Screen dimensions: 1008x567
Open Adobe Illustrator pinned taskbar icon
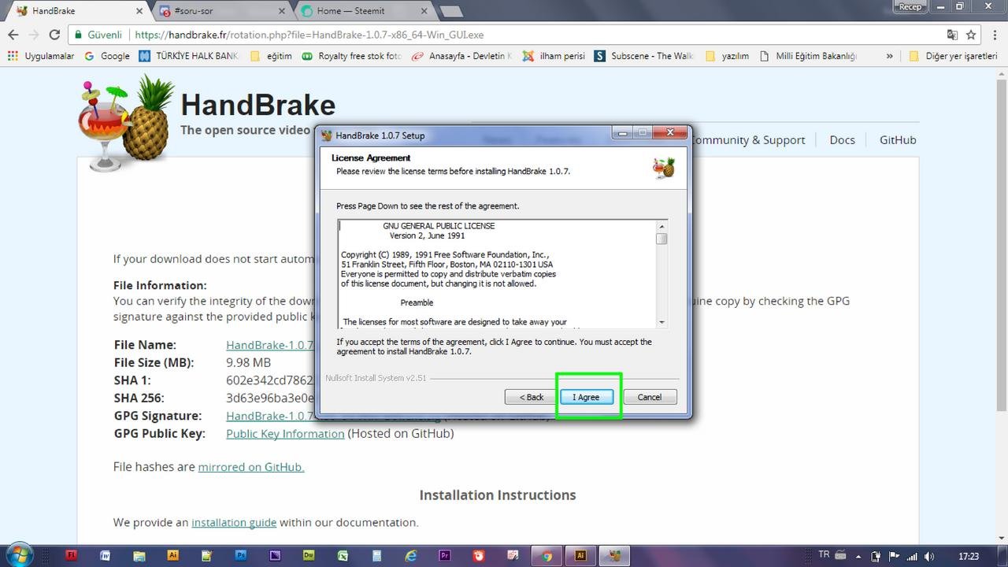[173, 555]
